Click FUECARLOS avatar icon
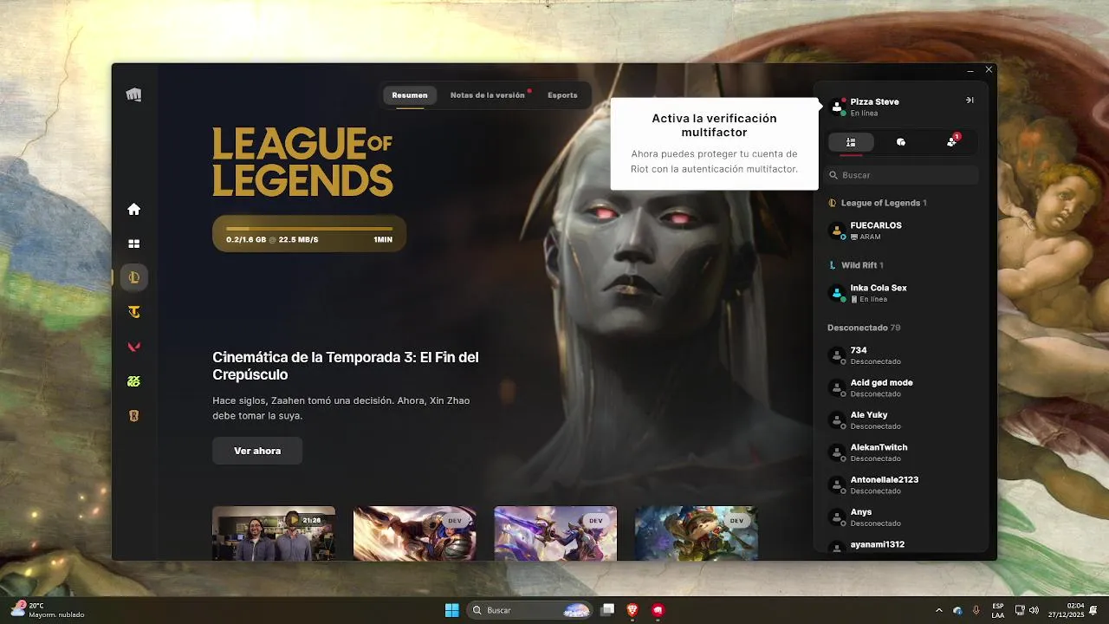This screenshot has width=1109, height=624. (837, 231)
